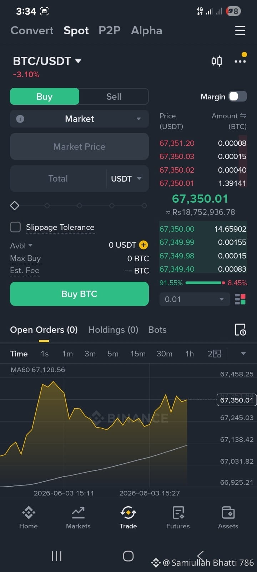
Task: Select ask price 67,350.03 in order book
Action: click(x=177, y=156)
